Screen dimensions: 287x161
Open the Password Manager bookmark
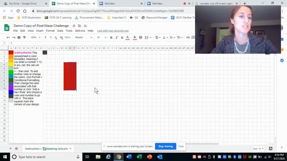[154, 17]
